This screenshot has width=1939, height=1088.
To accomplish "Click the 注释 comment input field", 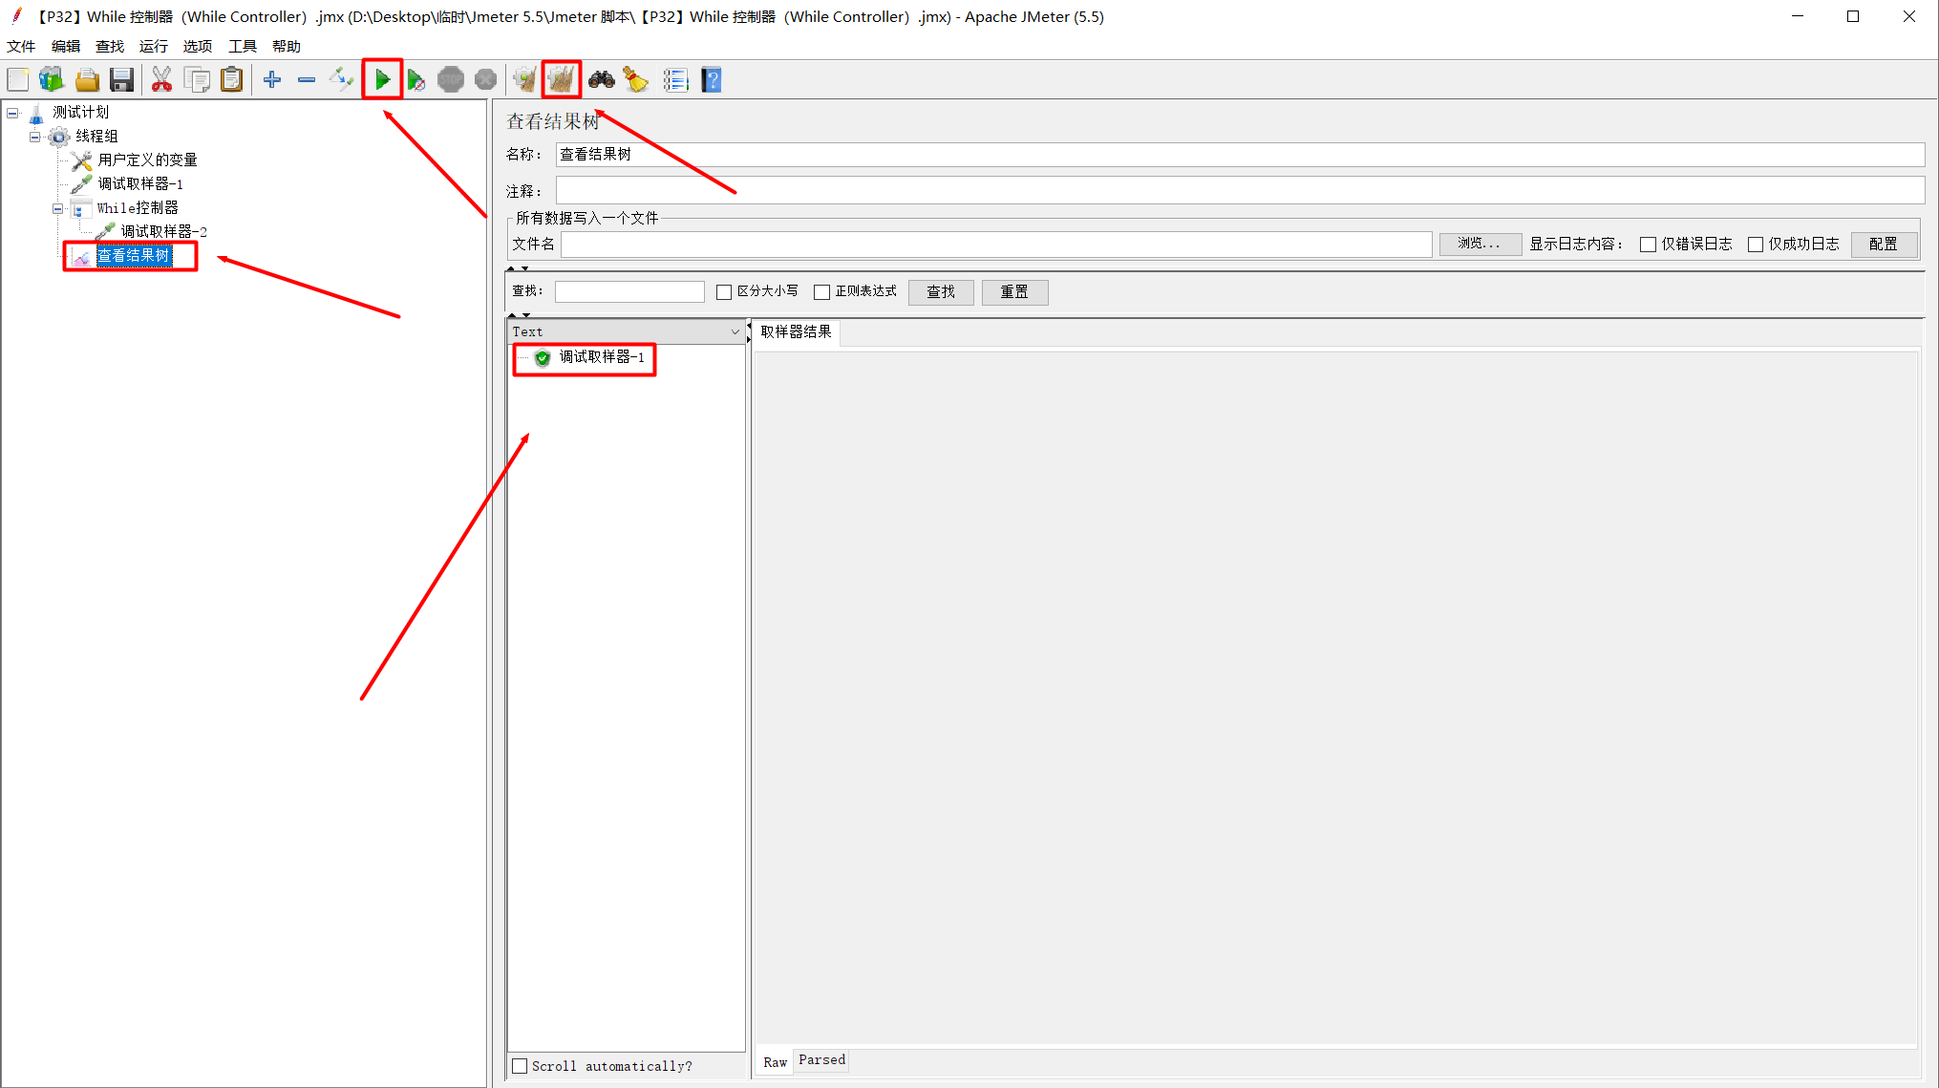I will [1240, 190].
